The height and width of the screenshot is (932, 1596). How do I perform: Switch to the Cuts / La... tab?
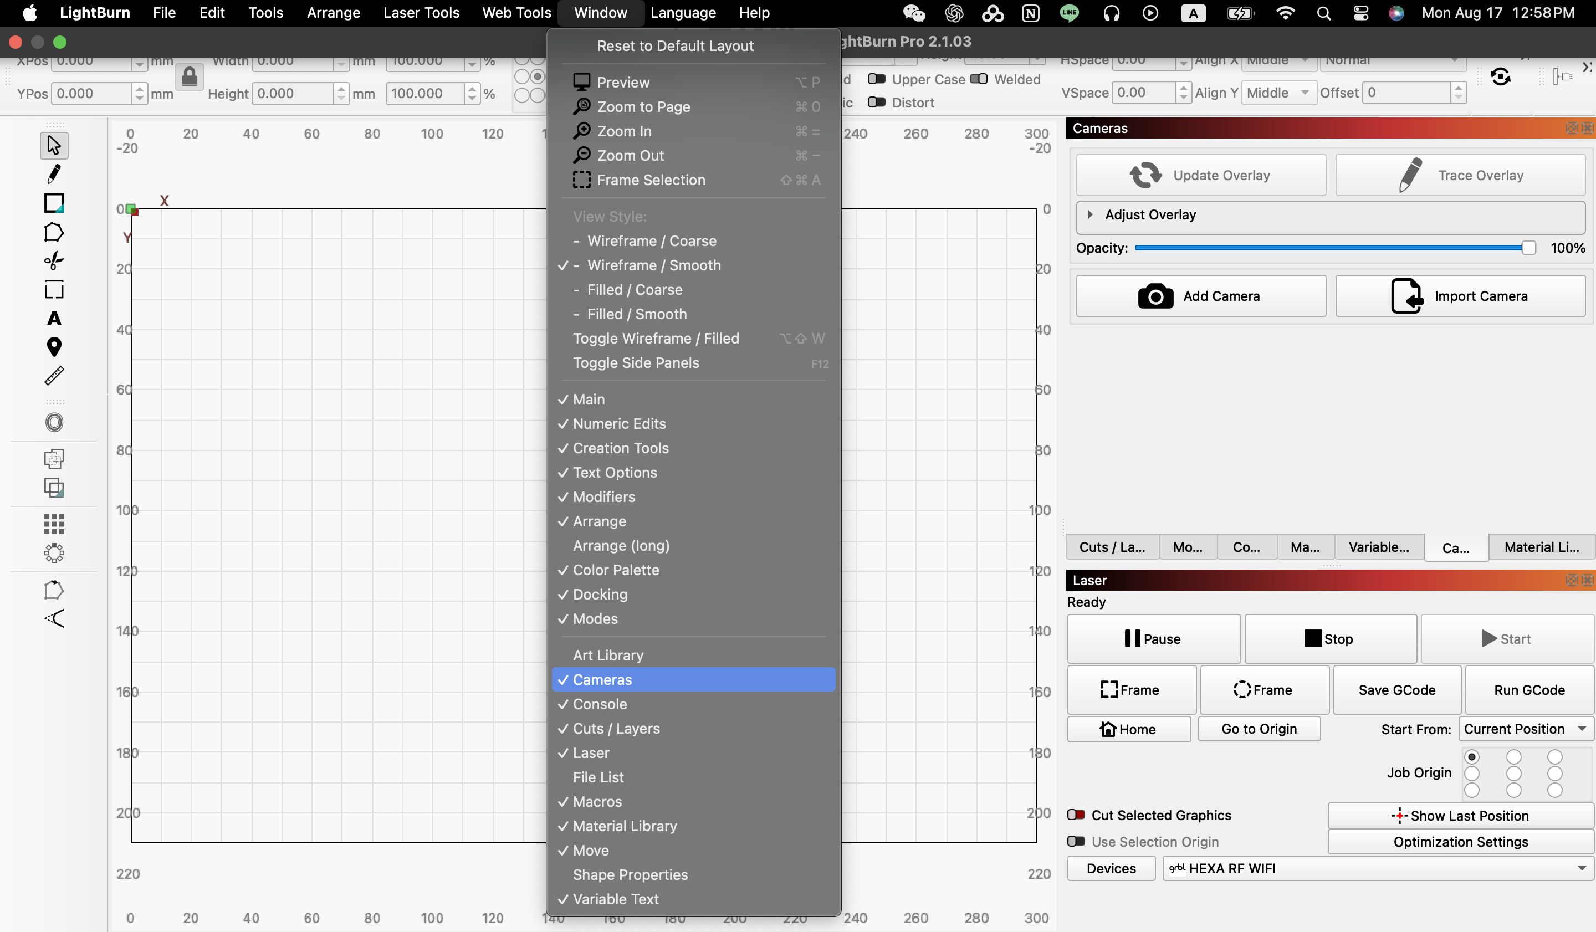pyautogui.click(x=1112, y=547)
